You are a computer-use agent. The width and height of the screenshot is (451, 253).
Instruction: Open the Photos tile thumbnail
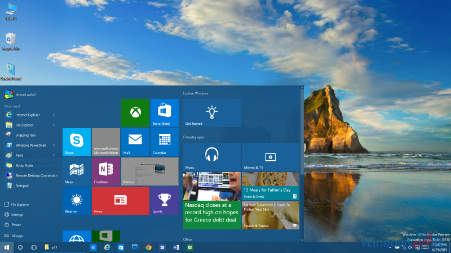pos(150,171)
